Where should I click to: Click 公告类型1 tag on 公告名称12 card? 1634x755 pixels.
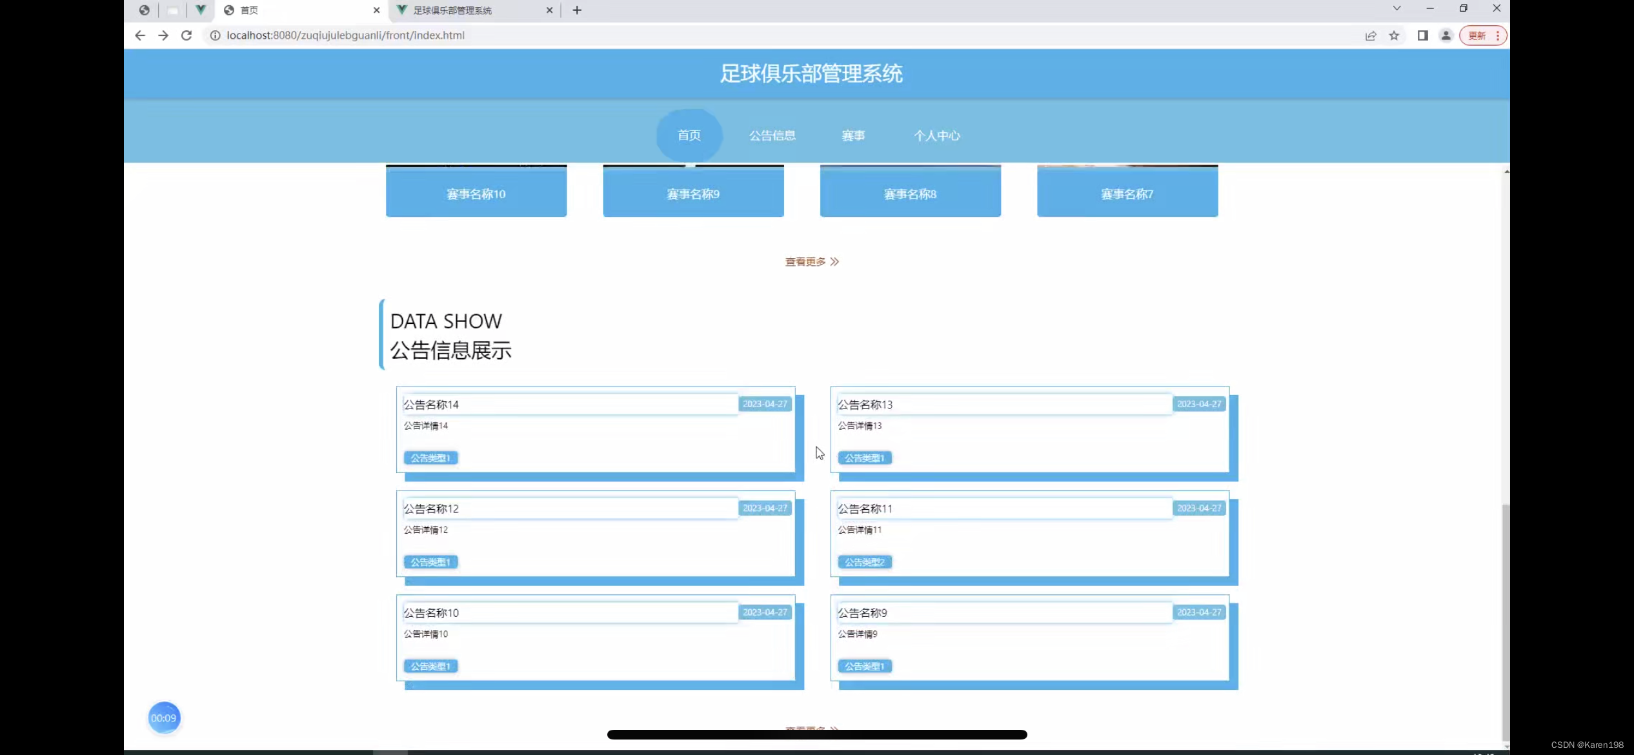click(x=430, y=562)
